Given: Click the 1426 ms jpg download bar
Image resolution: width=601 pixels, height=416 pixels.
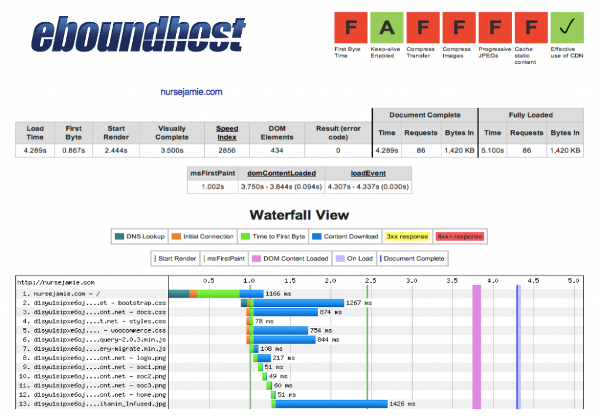Looking at the screenshot, I should [330, 404].
